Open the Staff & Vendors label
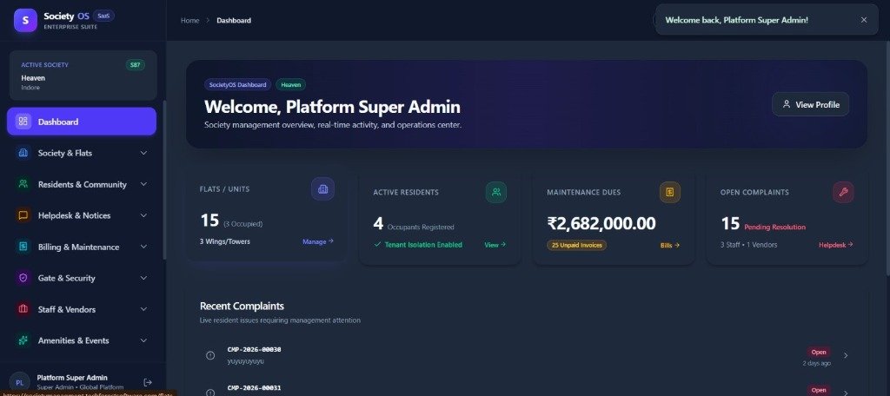 pyautogui.click(x=67, y=309)
